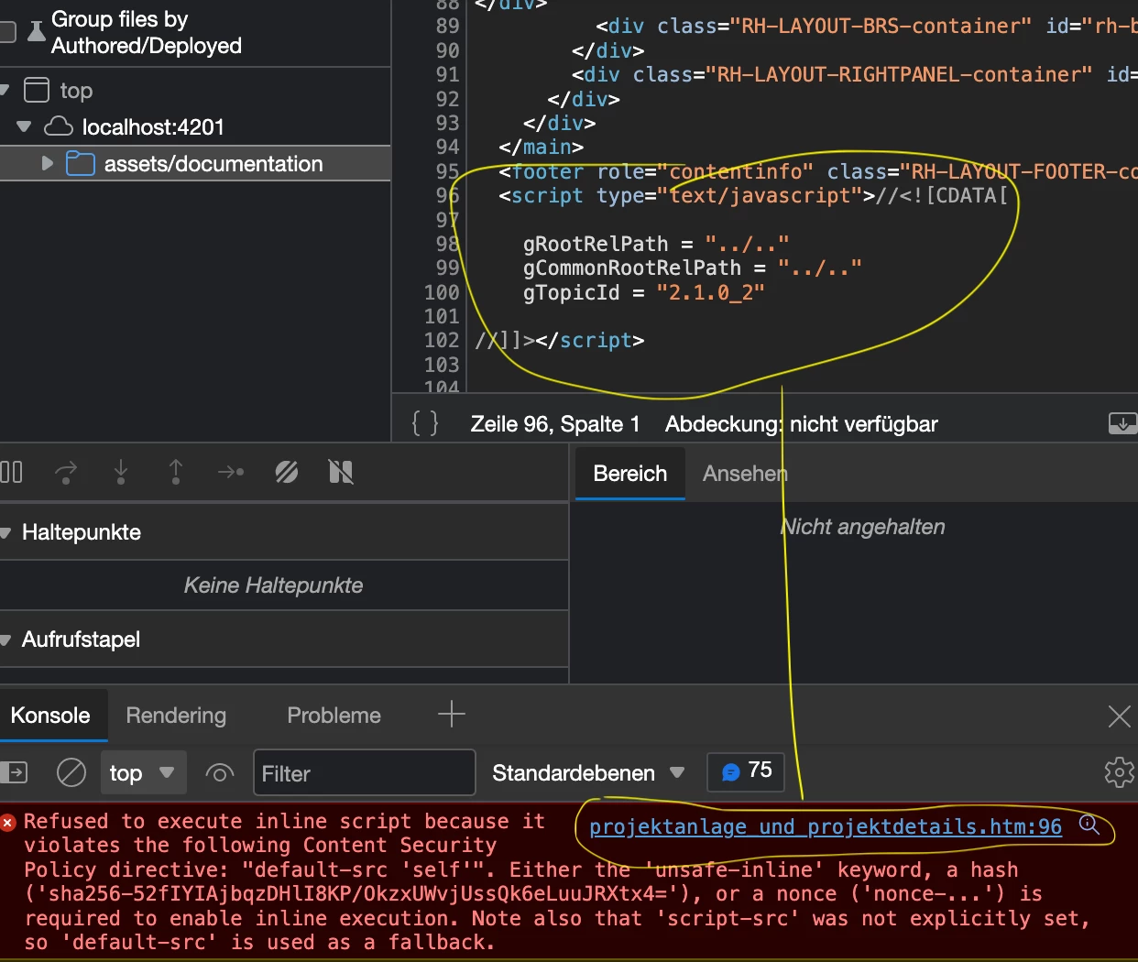Collapse the Aufrufstapel section

[x=5, y=640]
